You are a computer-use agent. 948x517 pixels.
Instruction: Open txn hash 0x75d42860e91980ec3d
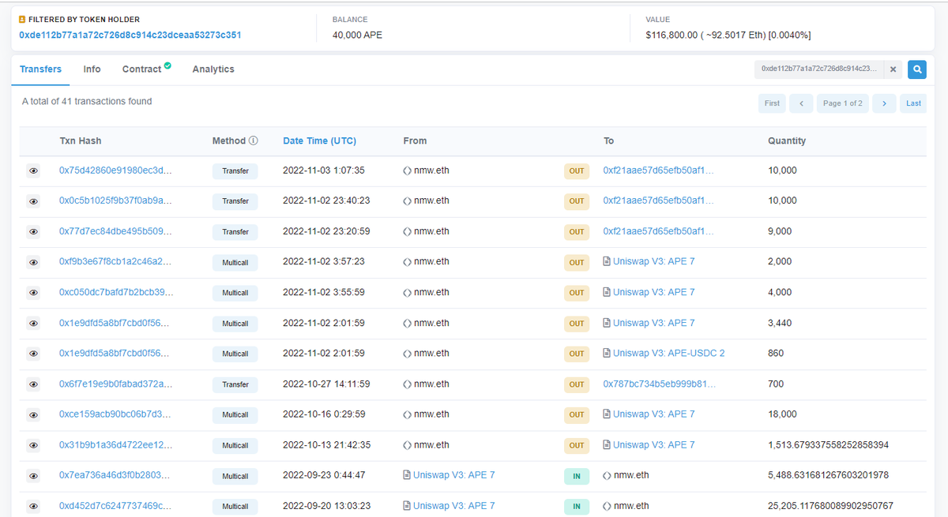coord(115,170)
